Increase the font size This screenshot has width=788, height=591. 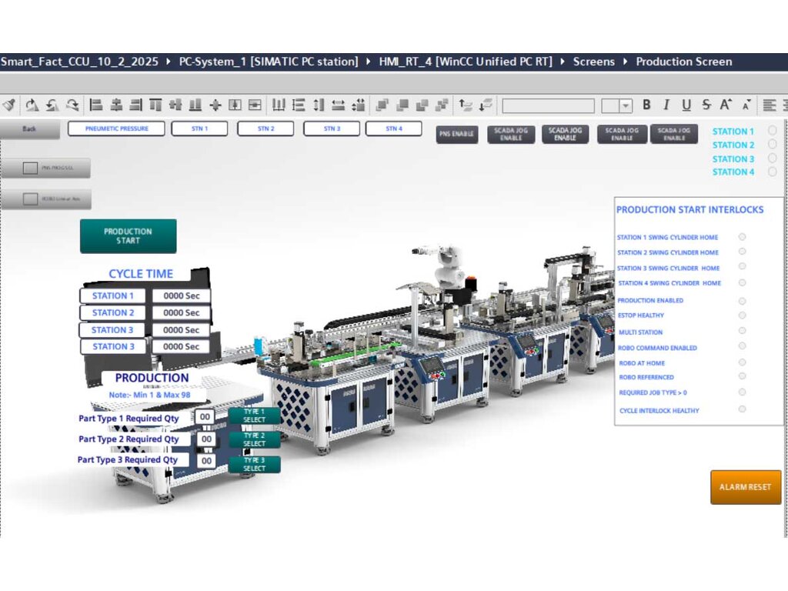(726, 105)
